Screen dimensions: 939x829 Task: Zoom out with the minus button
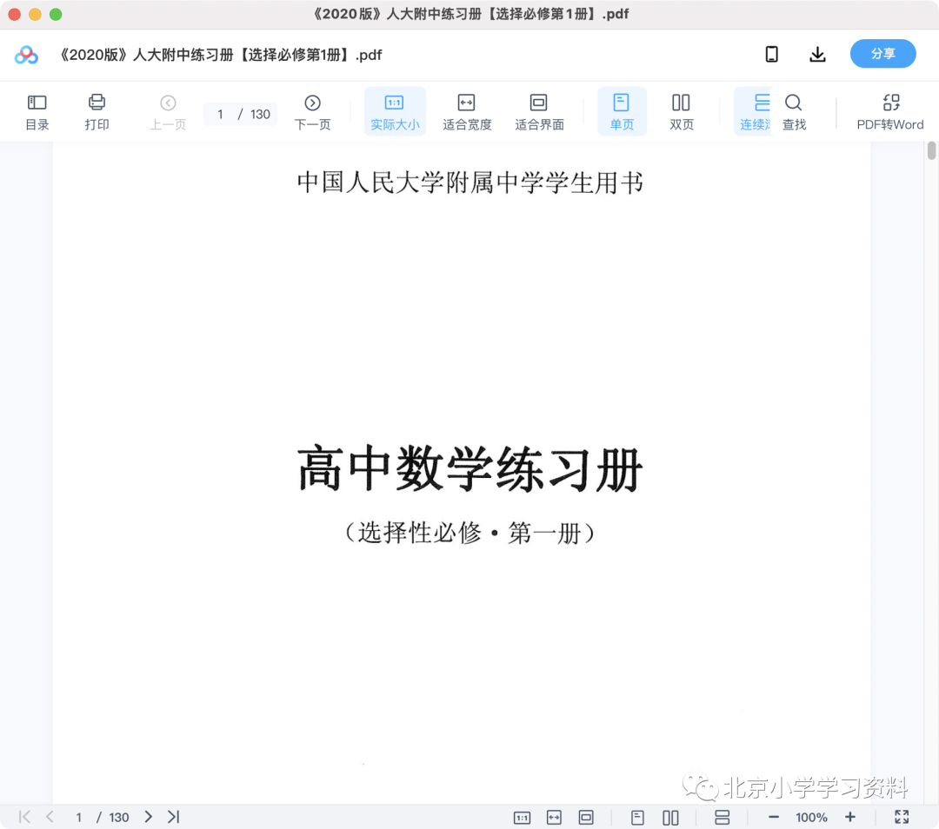pos(773,817)
